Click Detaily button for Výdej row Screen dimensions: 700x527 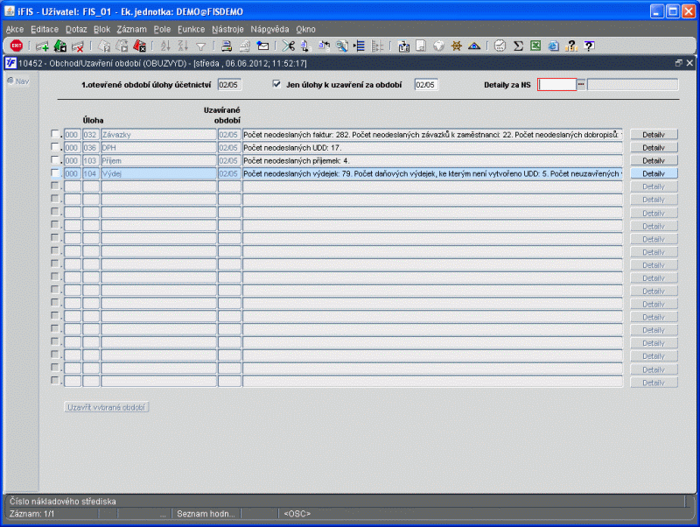654,173
